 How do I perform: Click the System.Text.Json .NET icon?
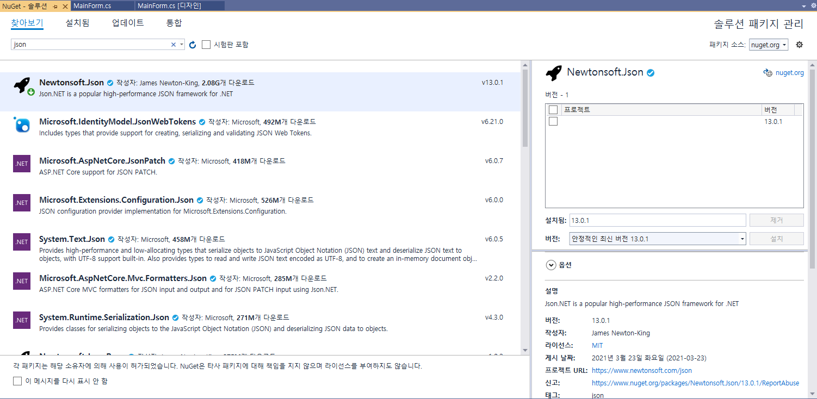pos(22,242)
